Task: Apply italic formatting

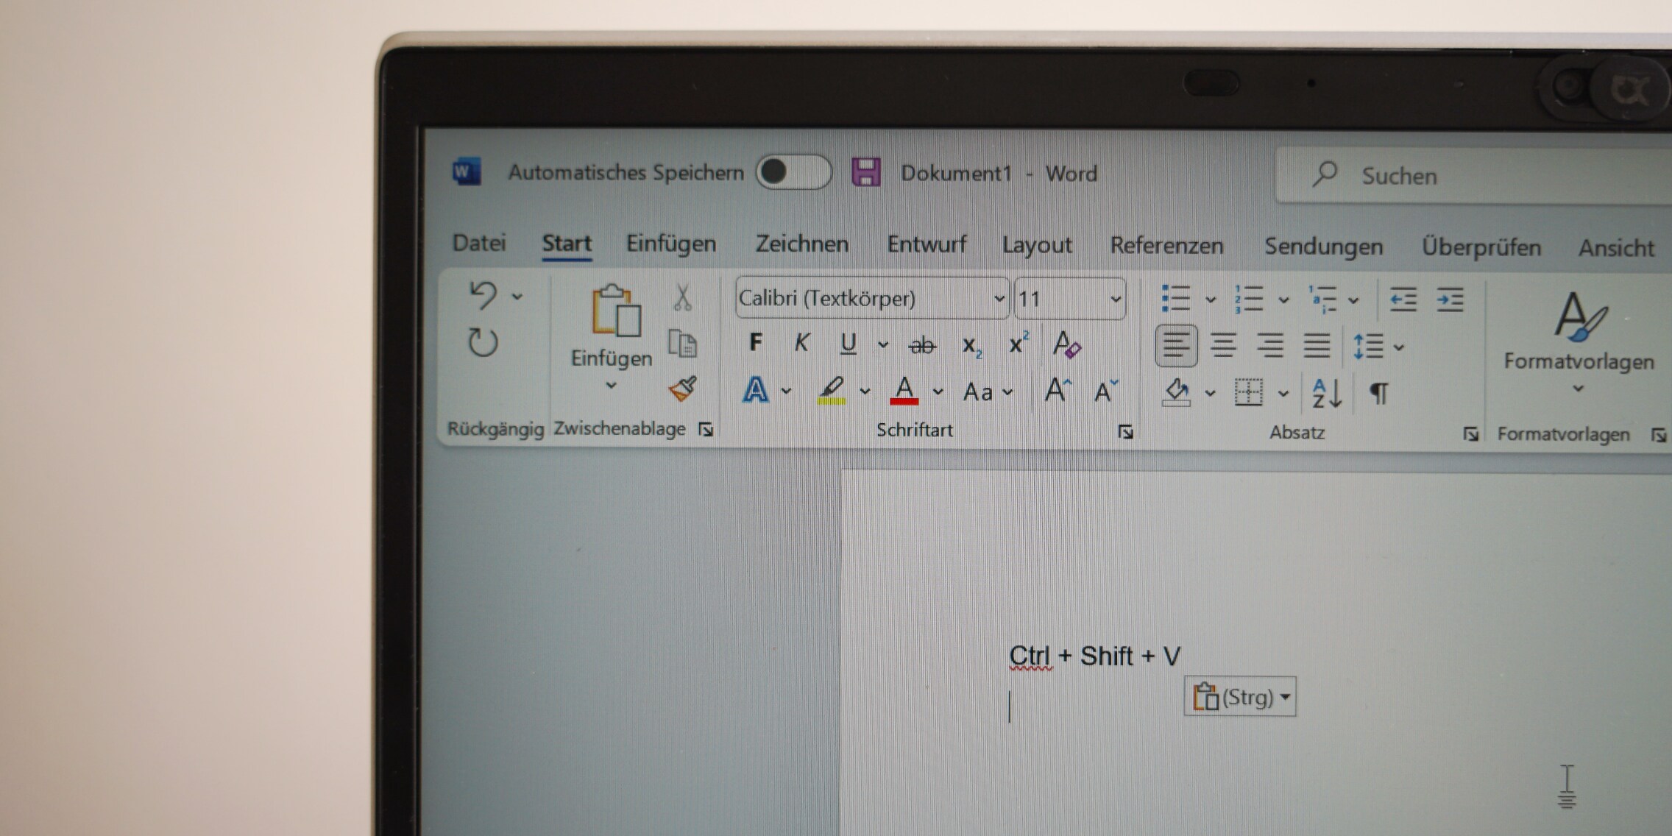Action: pyautogui.click(x=801, y=344)
